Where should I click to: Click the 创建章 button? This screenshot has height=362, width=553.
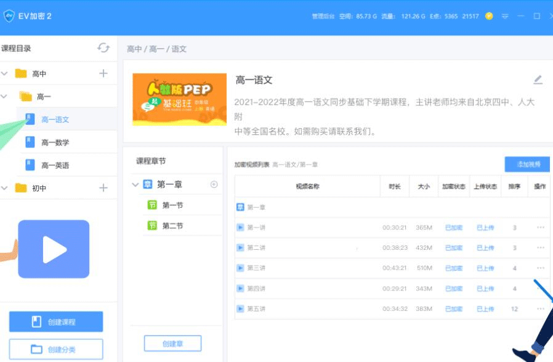point(172,343)
